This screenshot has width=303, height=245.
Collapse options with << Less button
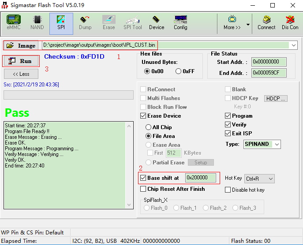pos(21,74)
